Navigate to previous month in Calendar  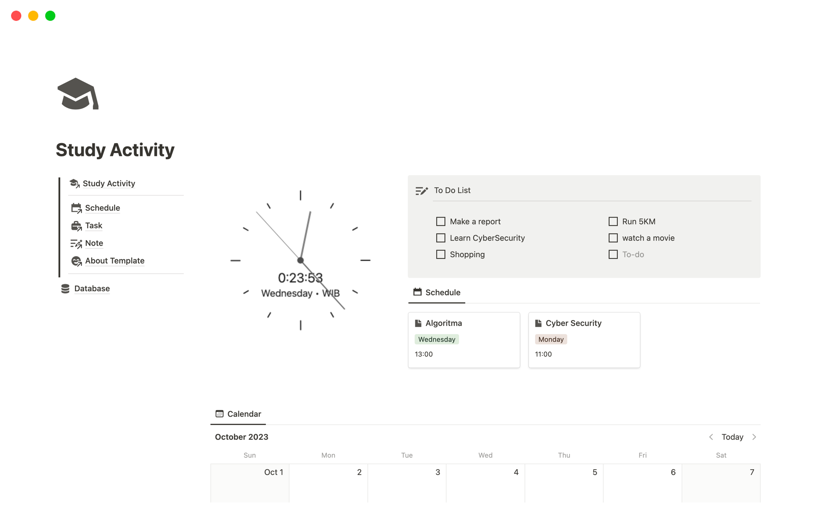coord(711,437)
